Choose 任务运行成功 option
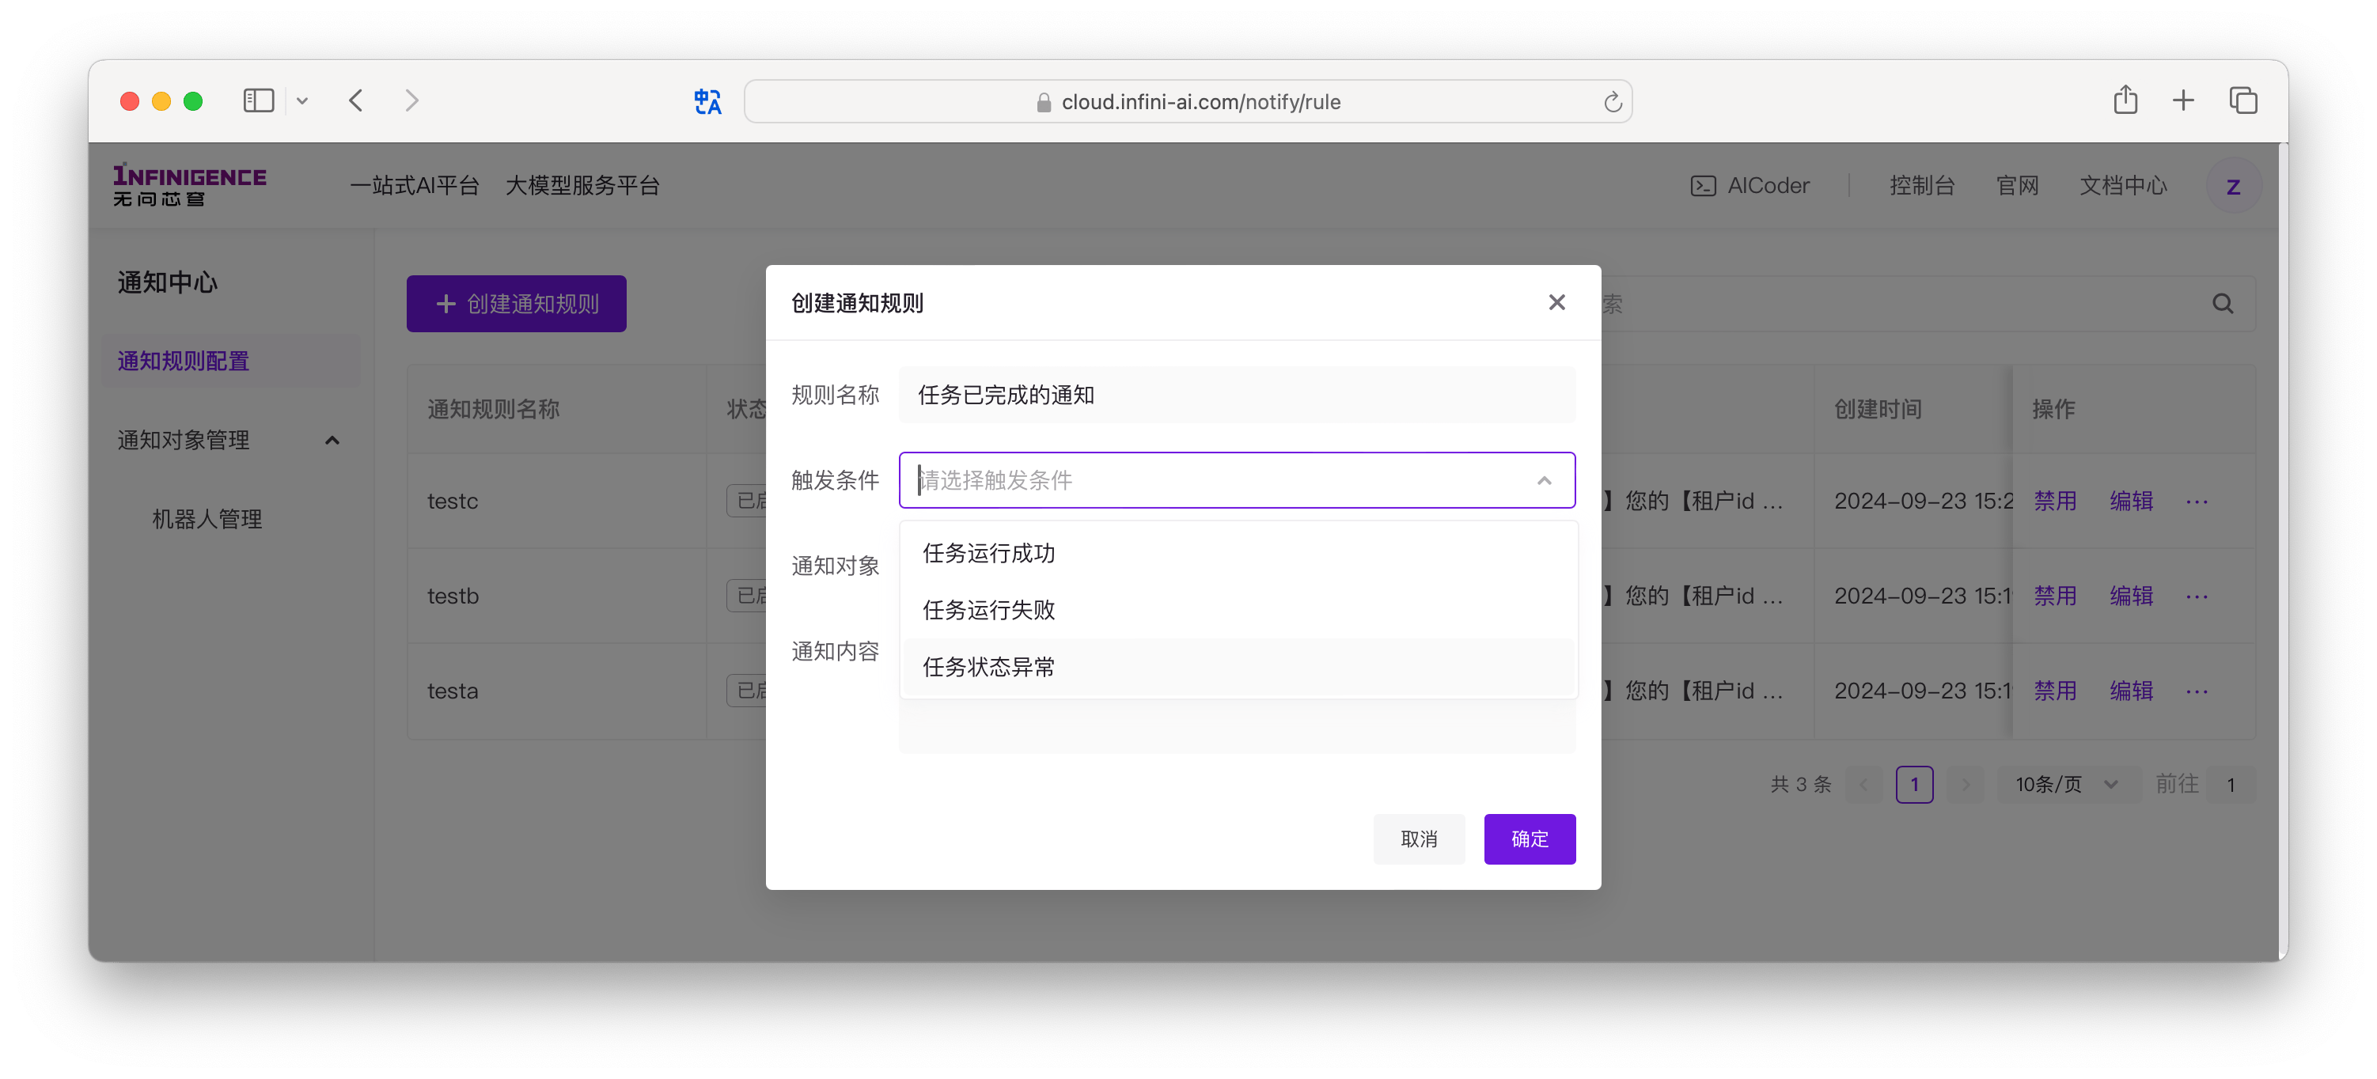The width and height of the screenshot is (2377, 1079). [x=1238, y=552]
